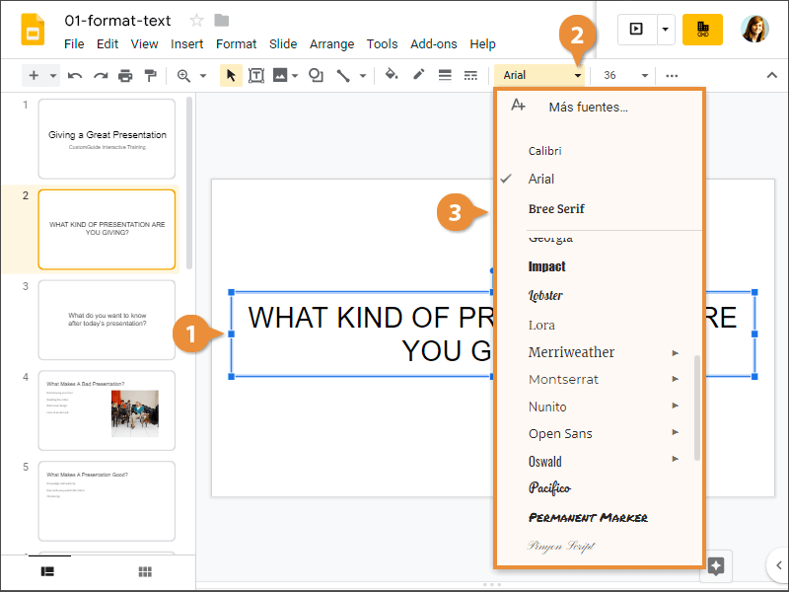Select the Bree Serif font
789x592 pixels.
click(x=556, y=209)
